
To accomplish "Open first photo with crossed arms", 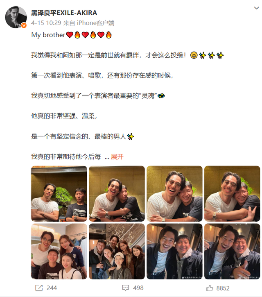I will point(59,194).
